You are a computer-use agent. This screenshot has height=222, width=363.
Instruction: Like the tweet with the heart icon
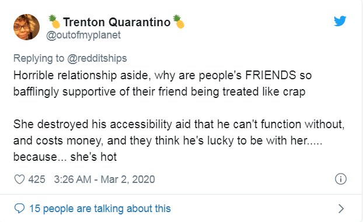click(x=19, y=179)
